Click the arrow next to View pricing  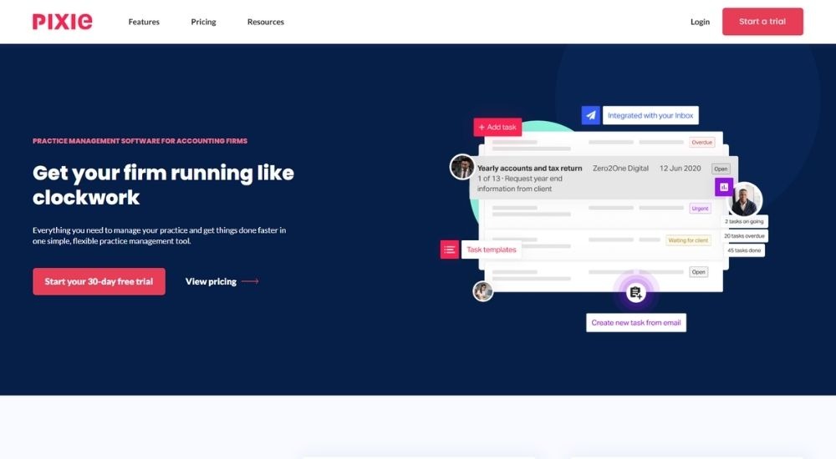click(250, 281)
